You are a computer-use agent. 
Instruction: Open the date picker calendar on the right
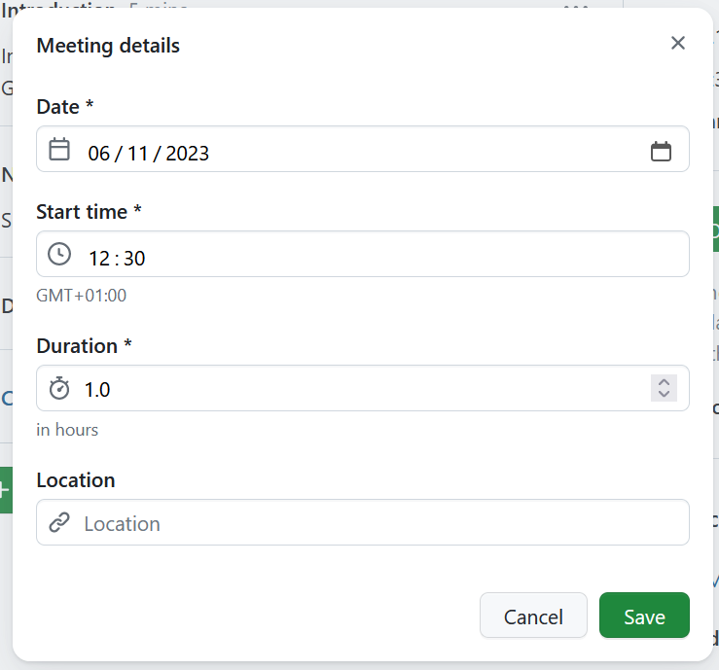click(661, 152)
